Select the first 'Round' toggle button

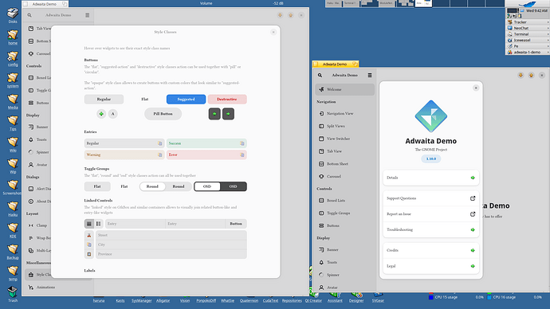tap(152, 186)
